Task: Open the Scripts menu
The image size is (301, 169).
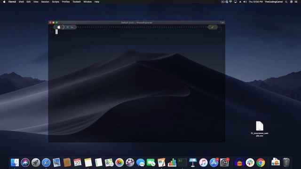Action: coord(55,2)
